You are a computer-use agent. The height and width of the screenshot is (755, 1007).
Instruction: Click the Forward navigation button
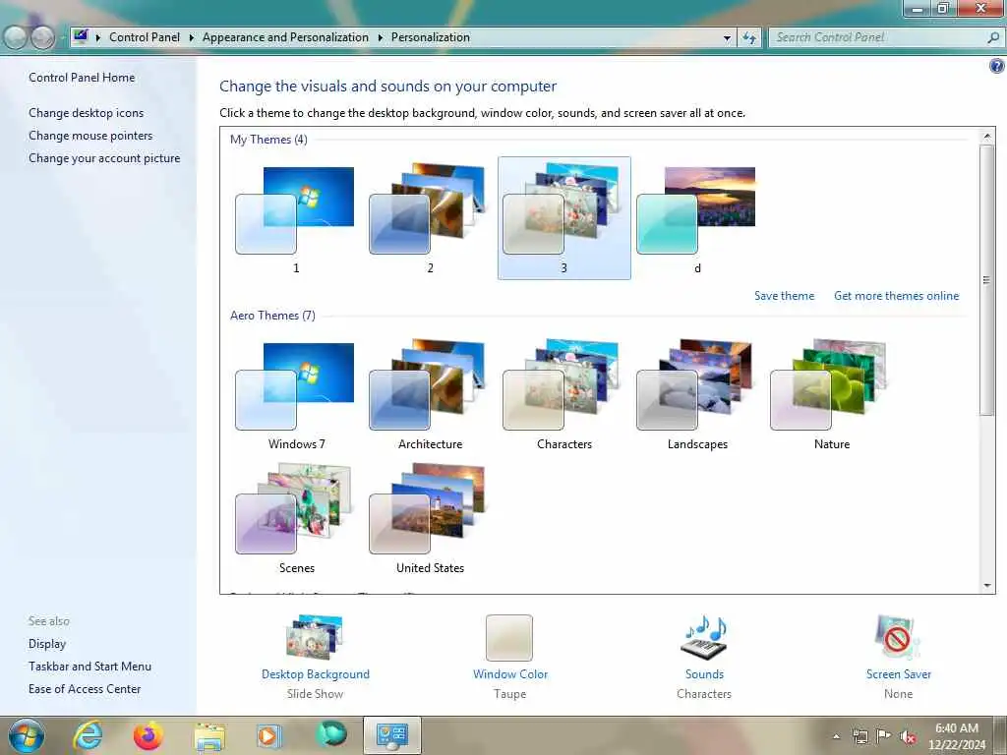click(43, 38)
